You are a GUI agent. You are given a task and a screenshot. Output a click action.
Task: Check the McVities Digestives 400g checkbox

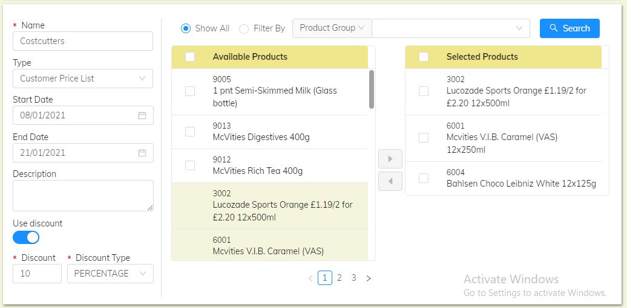tap(190, 132)
